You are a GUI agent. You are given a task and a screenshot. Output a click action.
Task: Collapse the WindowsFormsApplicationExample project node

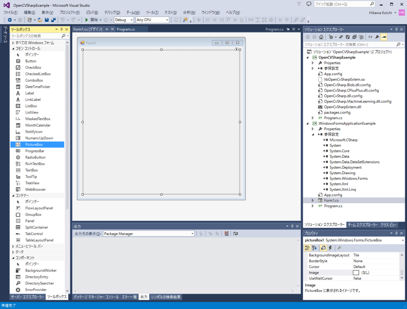tap(308, 123)
